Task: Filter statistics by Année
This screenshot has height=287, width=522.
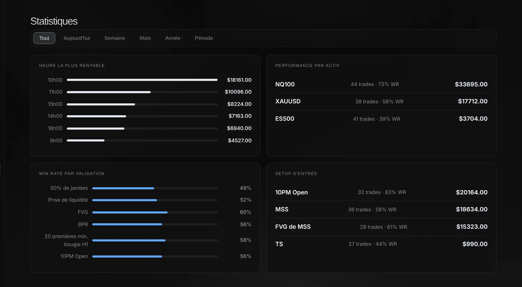Action: pos(173,38)
